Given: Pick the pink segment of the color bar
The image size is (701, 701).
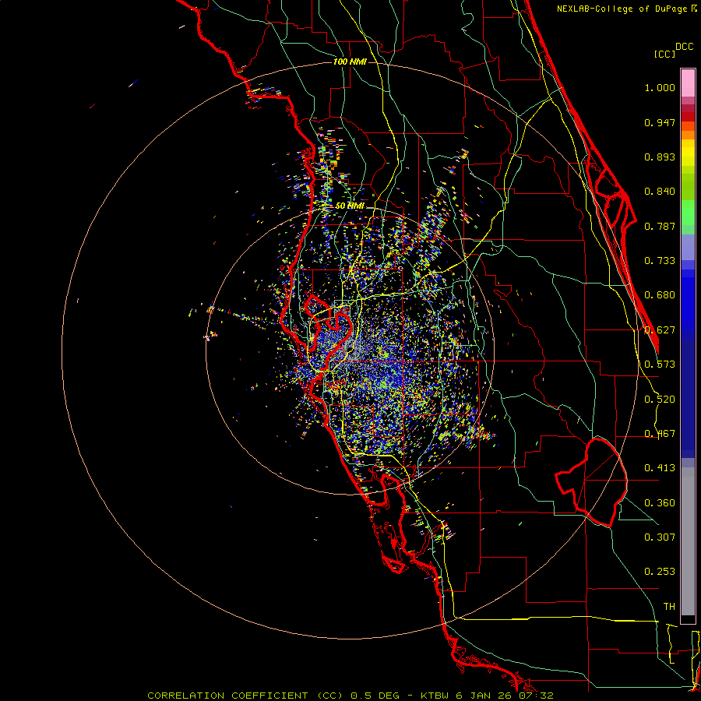Looking at the screenshot, I should point(688,83).
